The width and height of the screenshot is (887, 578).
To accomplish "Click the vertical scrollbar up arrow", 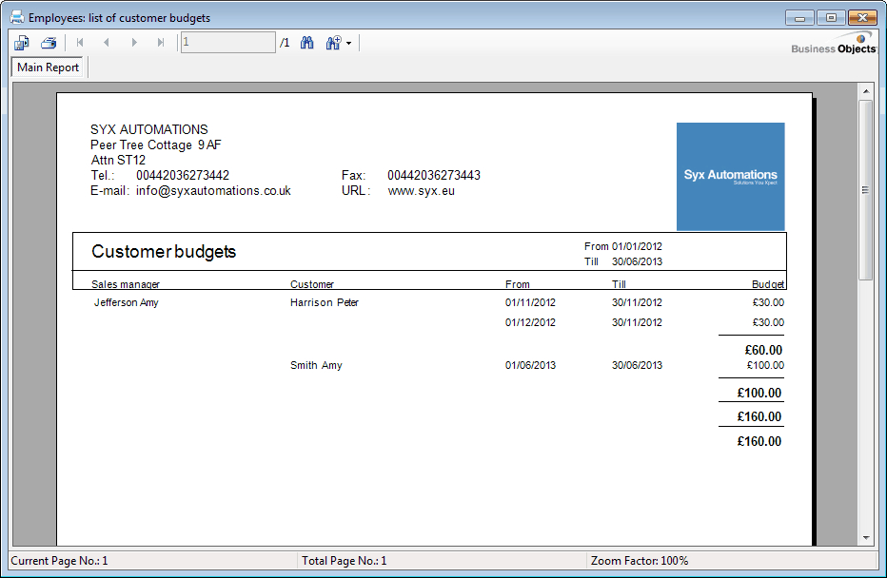I will tap(866, 91).
